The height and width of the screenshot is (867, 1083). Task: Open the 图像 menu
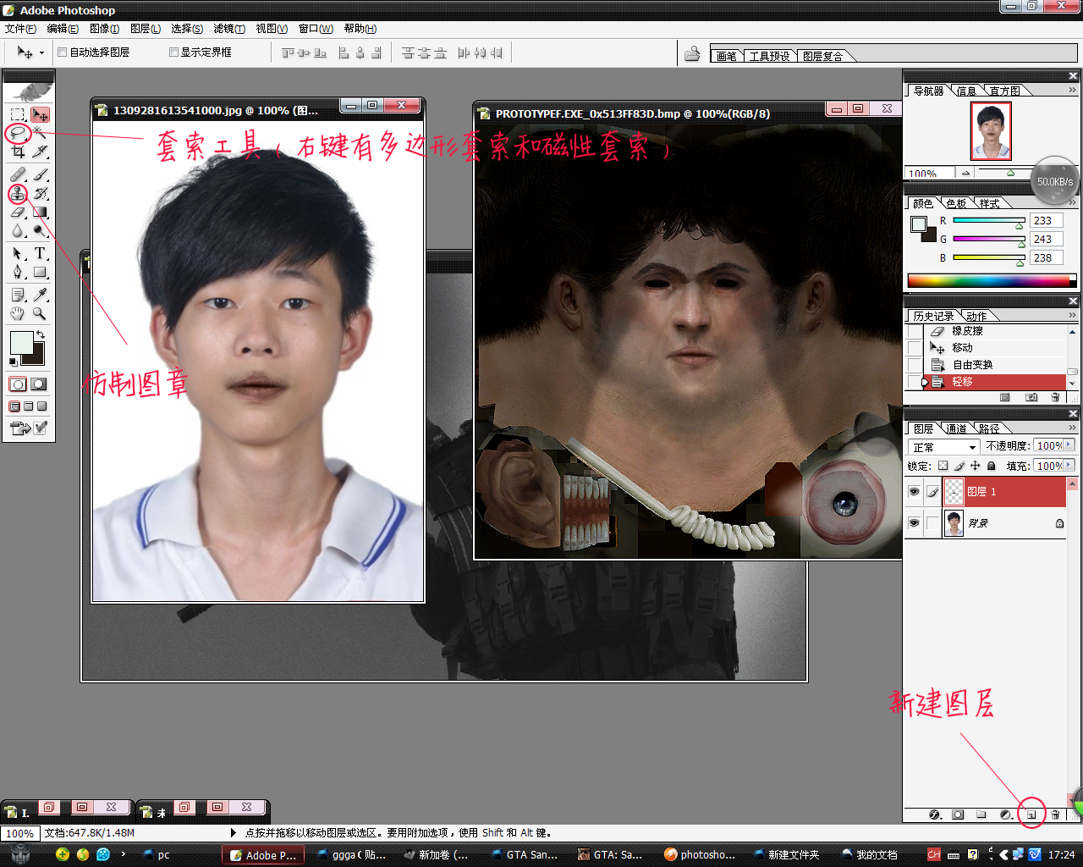(x=105, y=29)
